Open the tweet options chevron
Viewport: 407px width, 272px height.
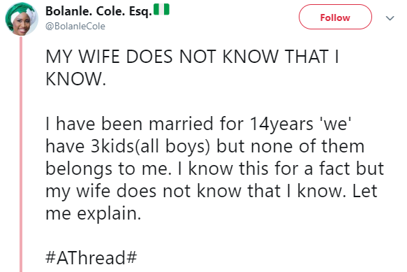[390, 18]
